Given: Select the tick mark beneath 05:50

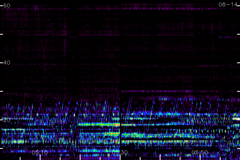Looking at the screenshot, I should [x=200, y=157].
